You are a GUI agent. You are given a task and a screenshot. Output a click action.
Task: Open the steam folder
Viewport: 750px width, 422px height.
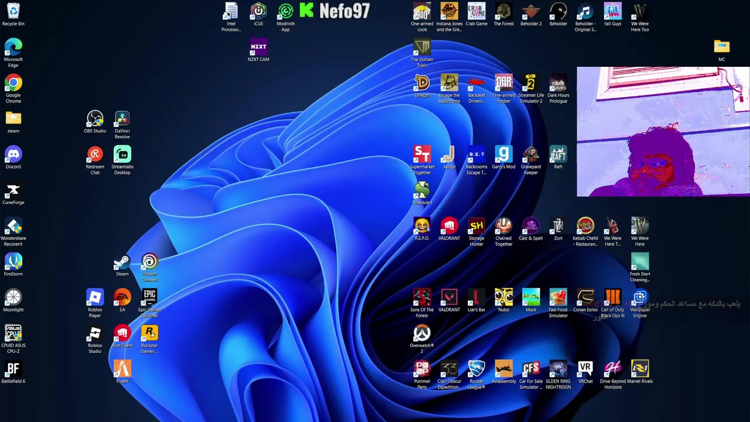[13, 122]
